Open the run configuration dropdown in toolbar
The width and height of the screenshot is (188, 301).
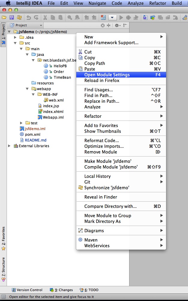[113, 18]
